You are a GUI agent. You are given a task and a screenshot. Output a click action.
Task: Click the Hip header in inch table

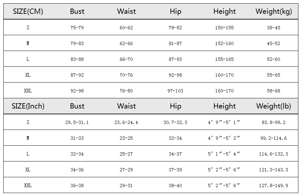[x=175, y=106]
